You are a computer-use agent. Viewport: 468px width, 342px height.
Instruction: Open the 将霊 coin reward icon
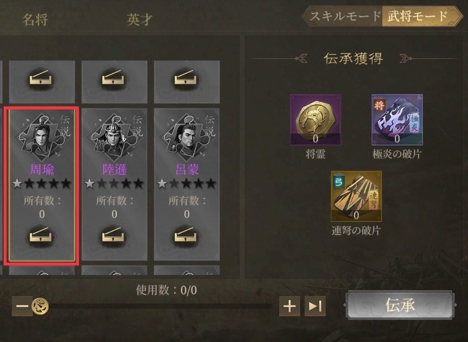pos(316,119)
